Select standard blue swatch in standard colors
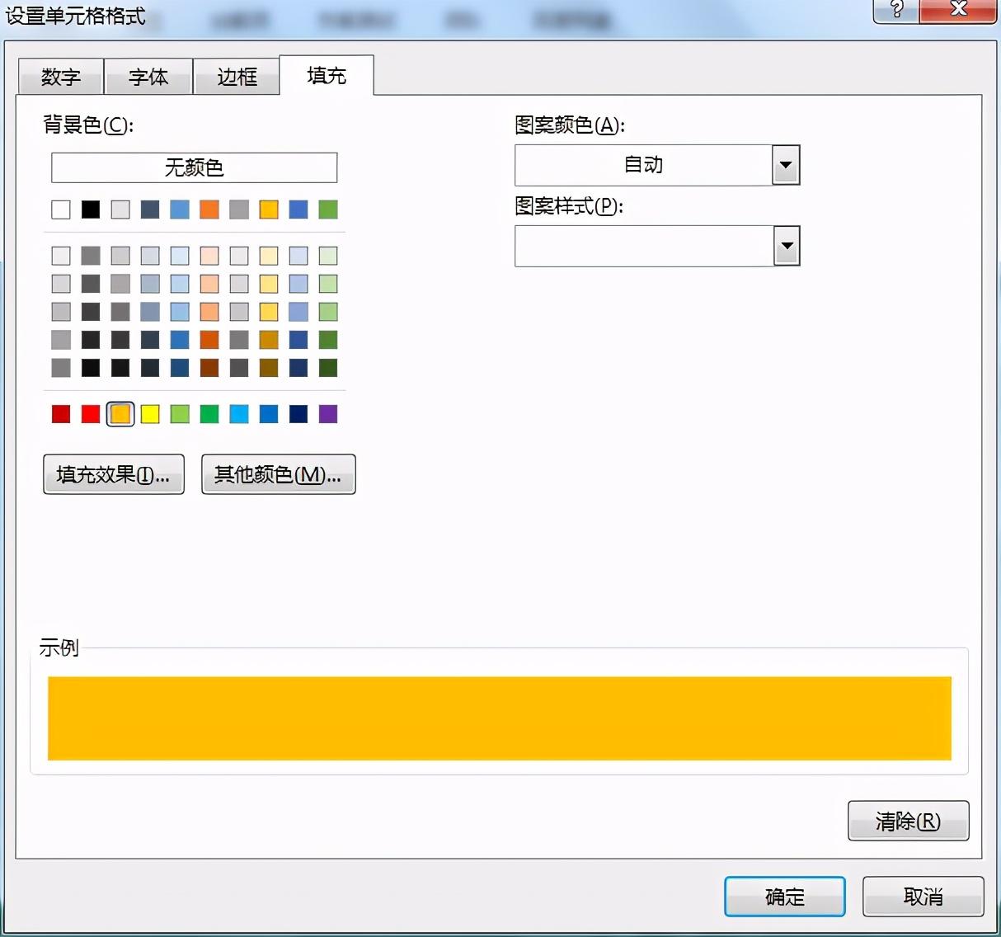Viewport: 1001px width, 937px height. pos(269,414)
